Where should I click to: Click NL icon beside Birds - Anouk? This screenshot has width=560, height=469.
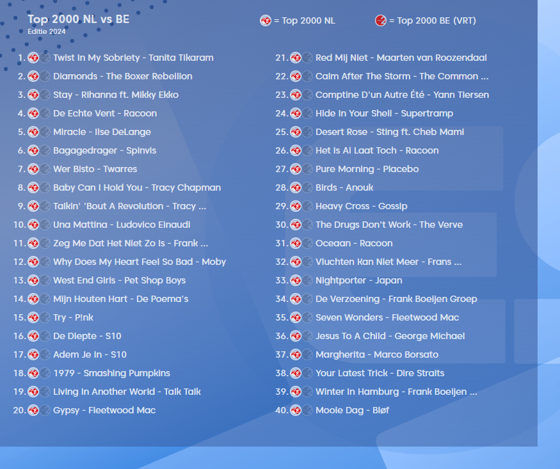296,187
